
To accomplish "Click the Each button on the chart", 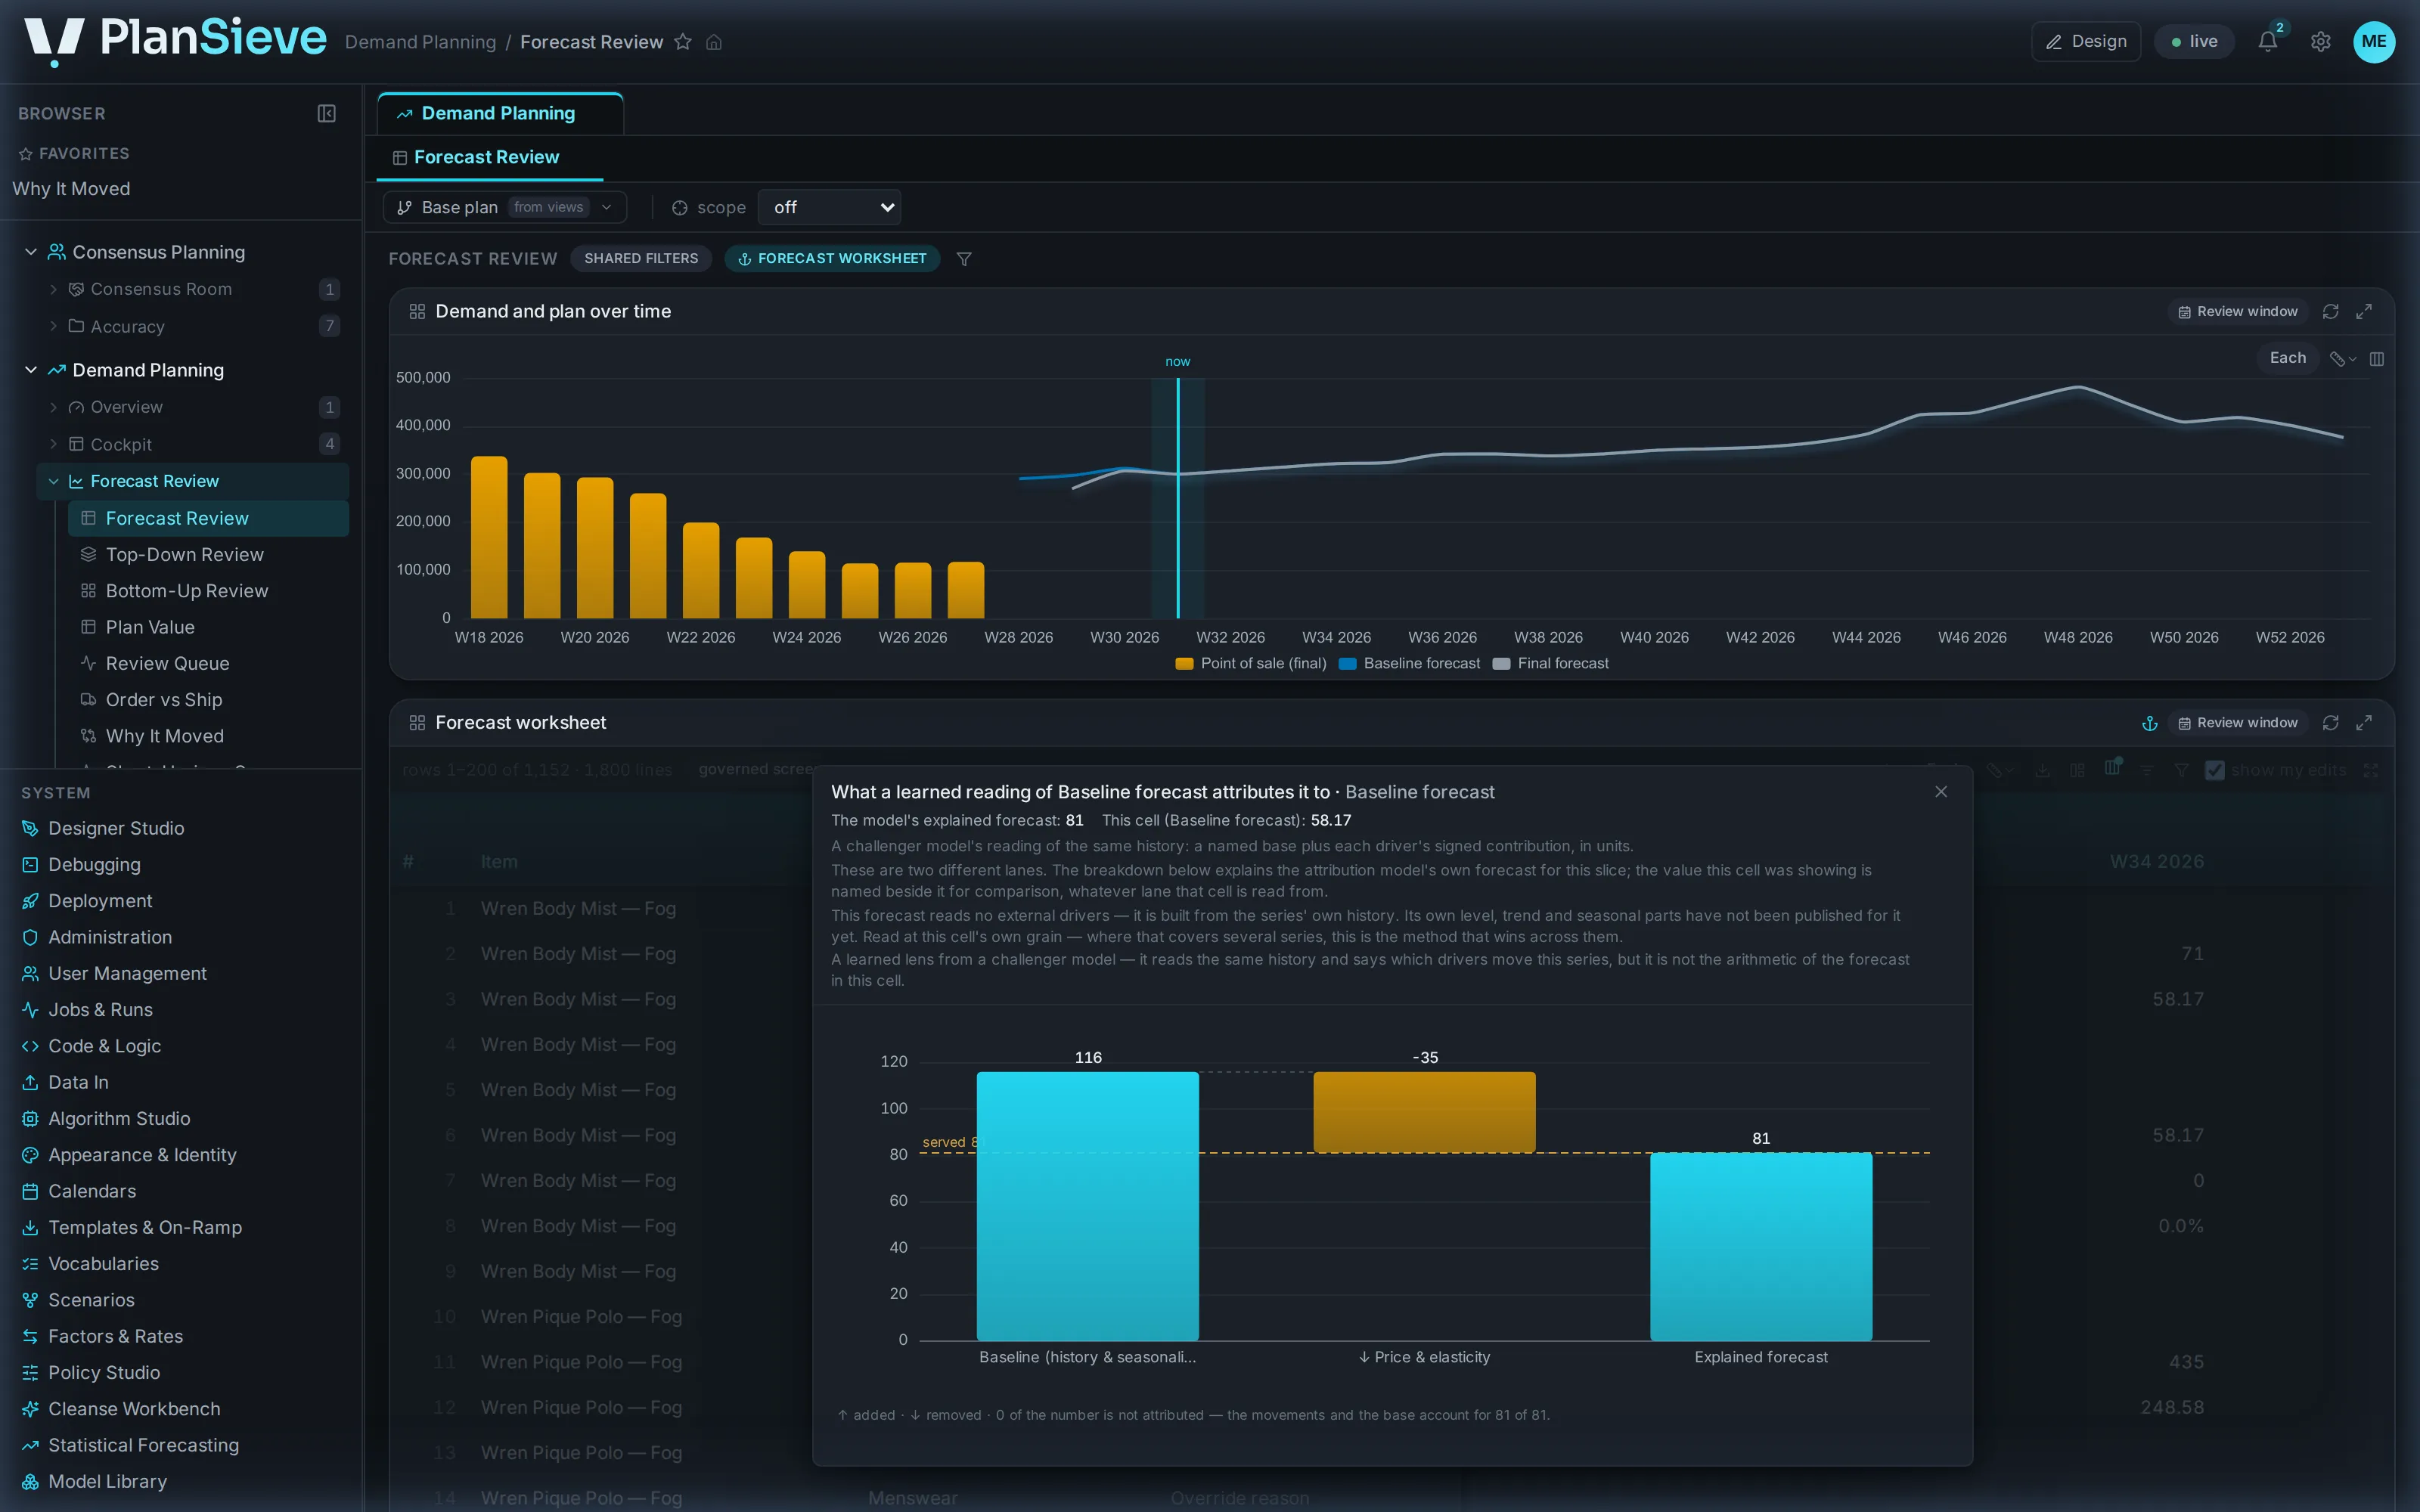I will point(2287,358).
